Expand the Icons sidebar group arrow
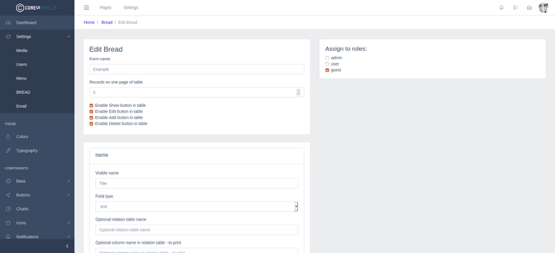The image size is (555, 253). 69,223
